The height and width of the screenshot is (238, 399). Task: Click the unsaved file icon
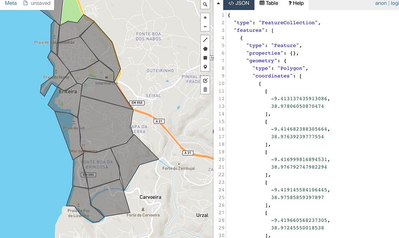click(x=26, y=3)
